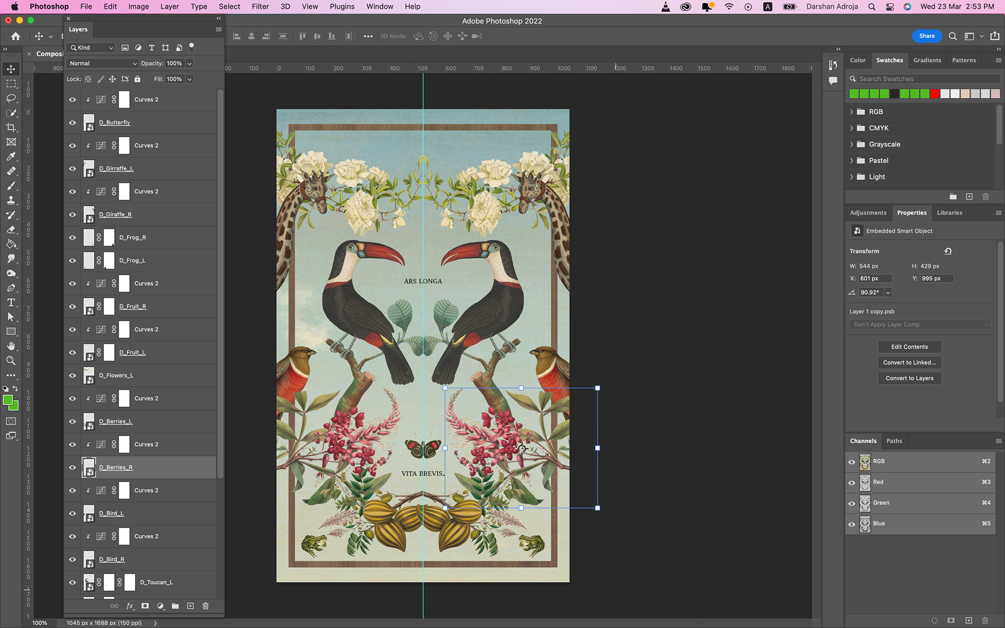The height and width of the screenshot is (628, 1005).
Task: Click the Convert to Layers button
Action: click(x=909, y=378)
